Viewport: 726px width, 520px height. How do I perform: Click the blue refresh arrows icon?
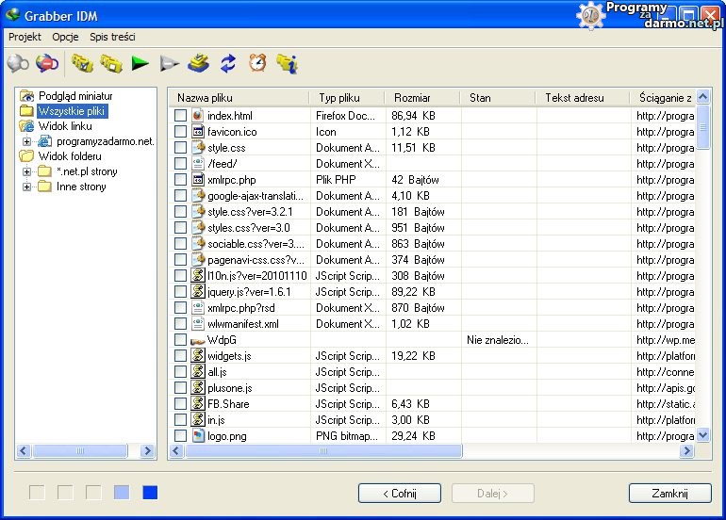pyautogui.click(x=228, y=64)
